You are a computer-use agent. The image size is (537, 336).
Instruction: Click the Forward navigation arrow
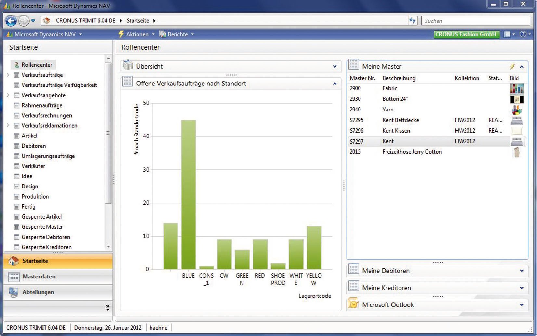23,21
